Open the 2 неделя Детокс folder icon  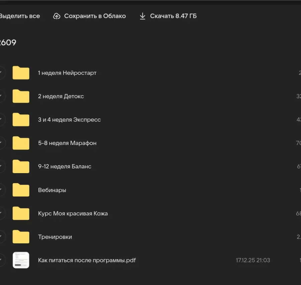coord(21,96)
